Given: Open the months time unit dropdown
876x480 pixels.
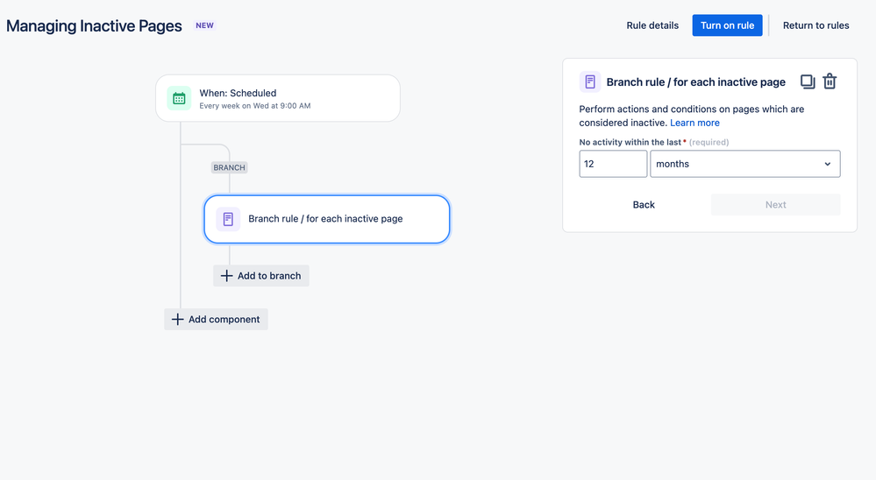Looking at the screenshot, I should point(745,164).
